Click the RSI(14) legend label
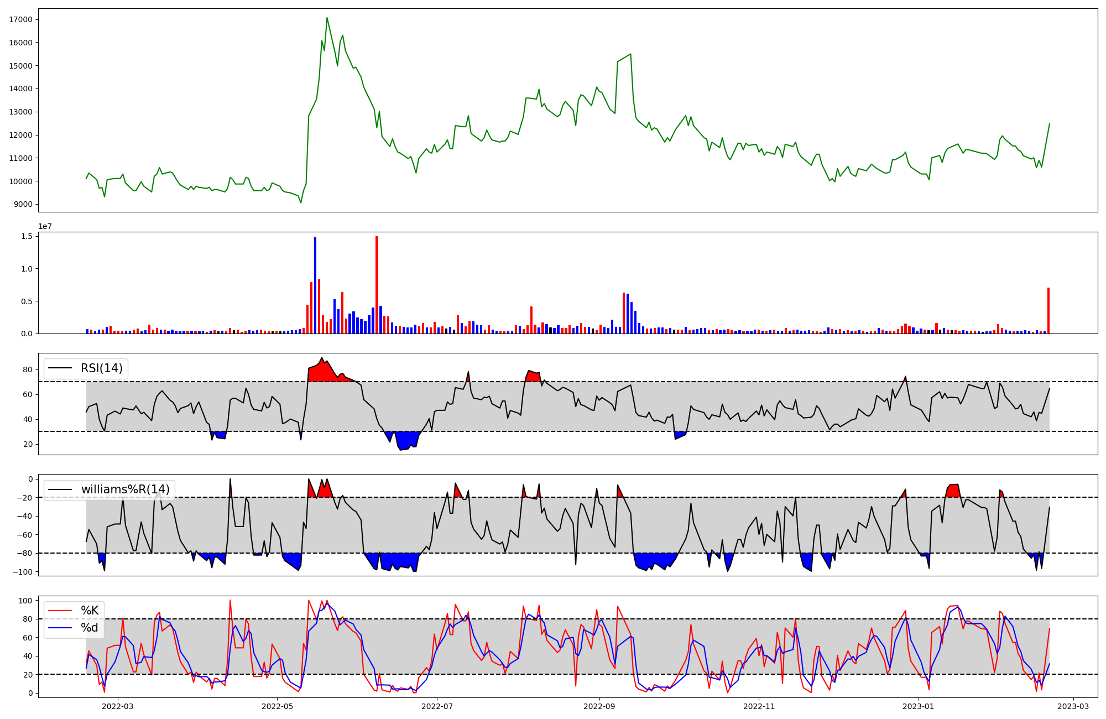This screenshot has height=719, width=1106. (102, 368)
